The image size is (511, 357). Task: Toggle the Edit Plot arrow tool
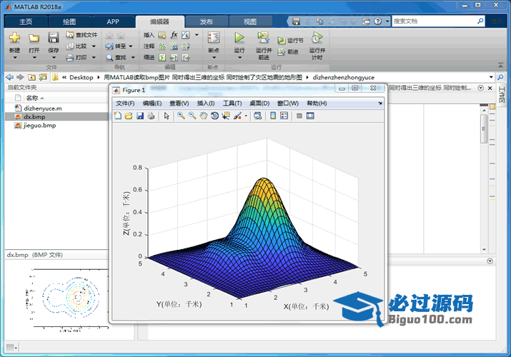[167, 116]
